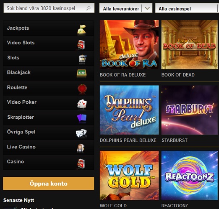Image resolution: width=219 pixels, height=209 pixels.
Task: Click the dice icon beside Övriga Spel
Action: [81, 133]
